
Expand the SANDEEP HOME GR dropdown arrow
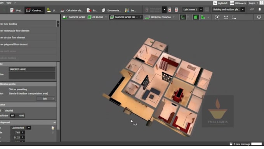click(141, 17)
